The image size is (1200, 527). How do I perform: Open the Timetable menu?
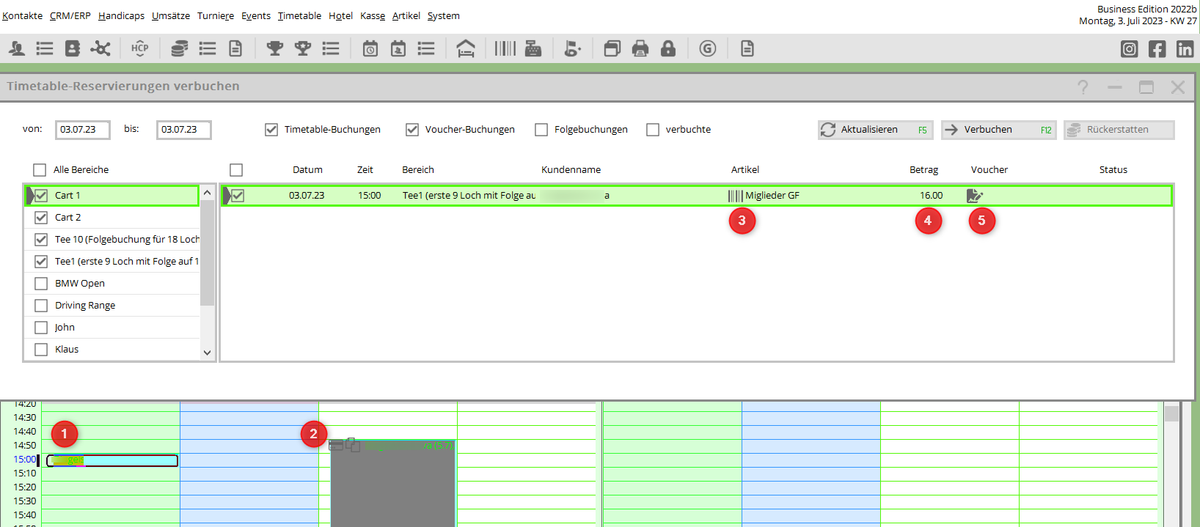click(x=299, y=15)
